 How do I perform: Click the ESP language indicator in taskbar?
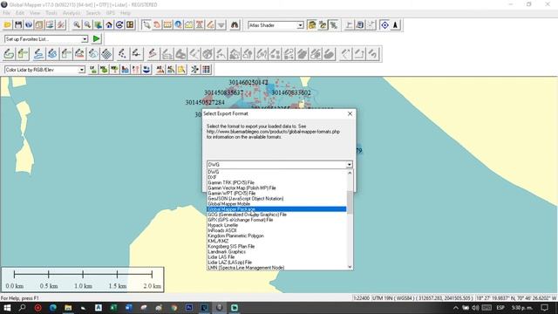click(500, 308)
